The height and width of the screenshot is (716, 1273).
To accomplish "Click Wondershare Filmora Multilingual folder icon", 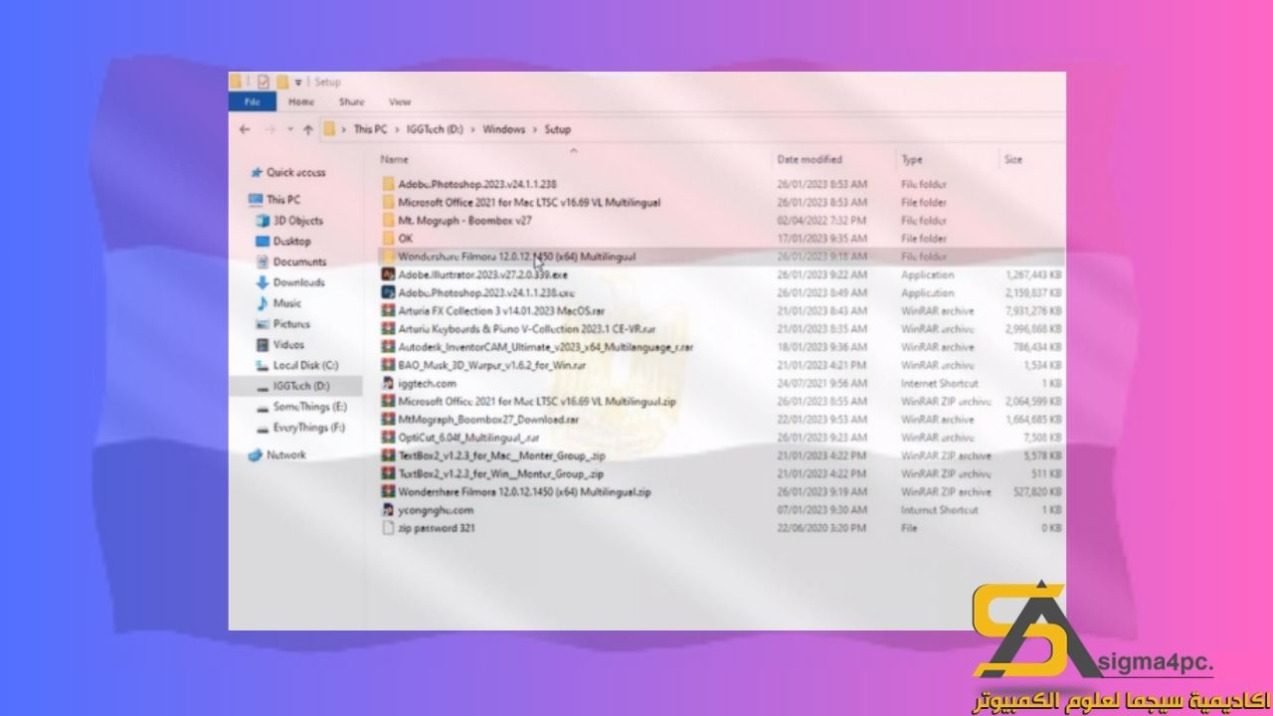I will tap(388, 257).
